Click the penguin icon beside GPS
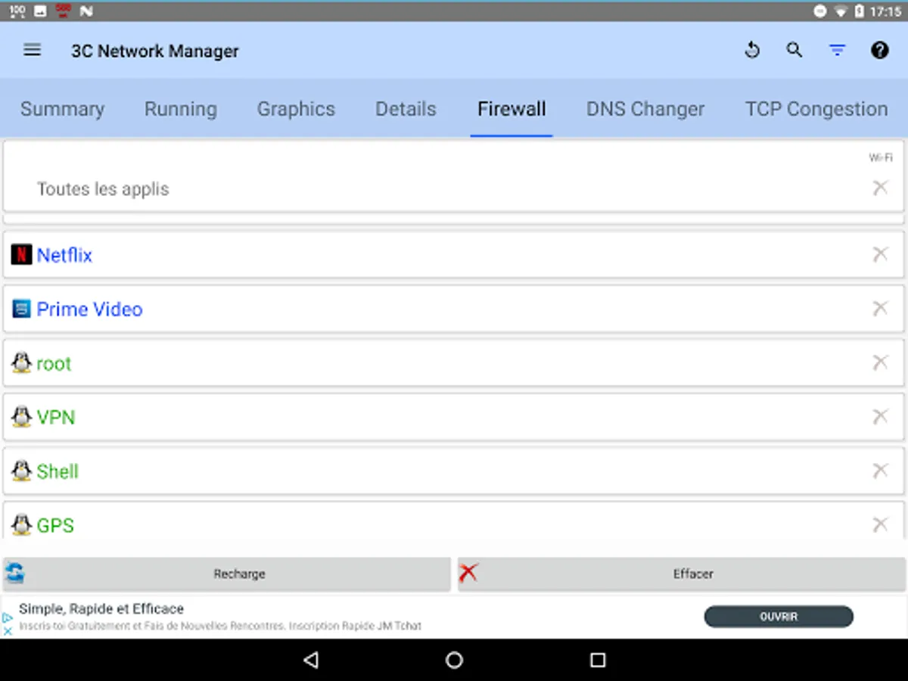The width and height of the screenshot is (908, 681). (21, 525)
